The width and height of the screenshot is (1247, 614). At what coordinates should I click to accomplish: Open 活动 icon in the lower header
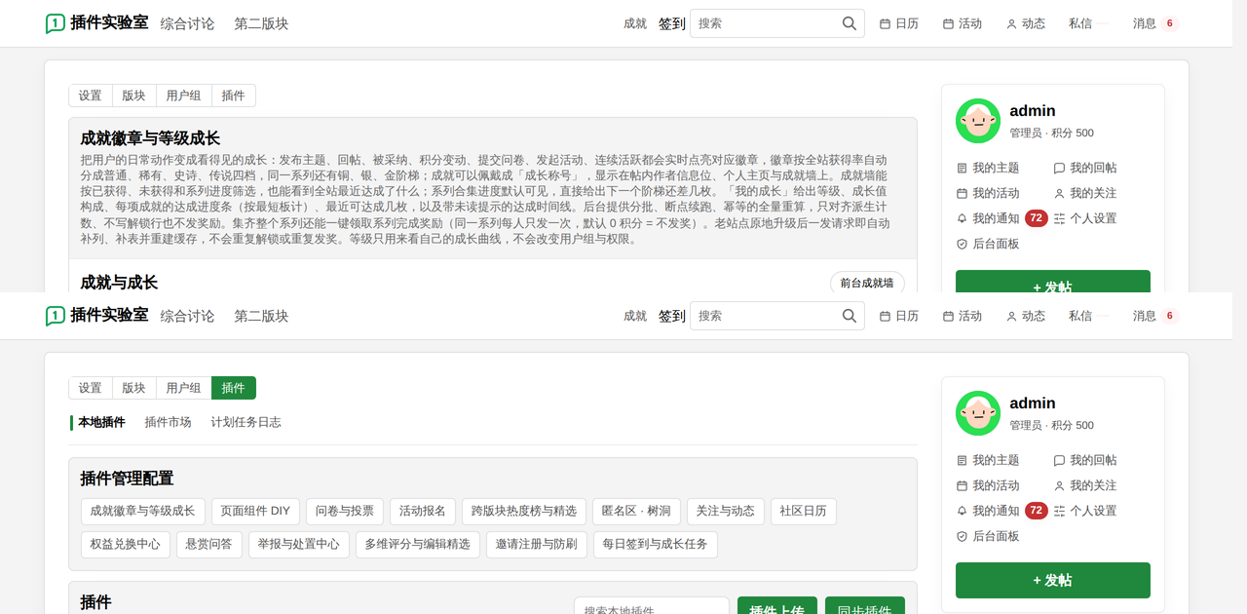[x=948, y=316]
